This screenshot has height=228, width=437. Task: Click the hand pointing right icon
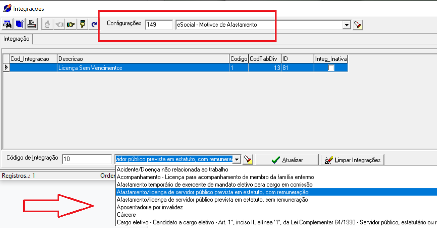(71, 24)
